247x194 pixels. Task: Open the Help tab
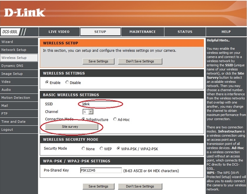click(x=226, y=32)
